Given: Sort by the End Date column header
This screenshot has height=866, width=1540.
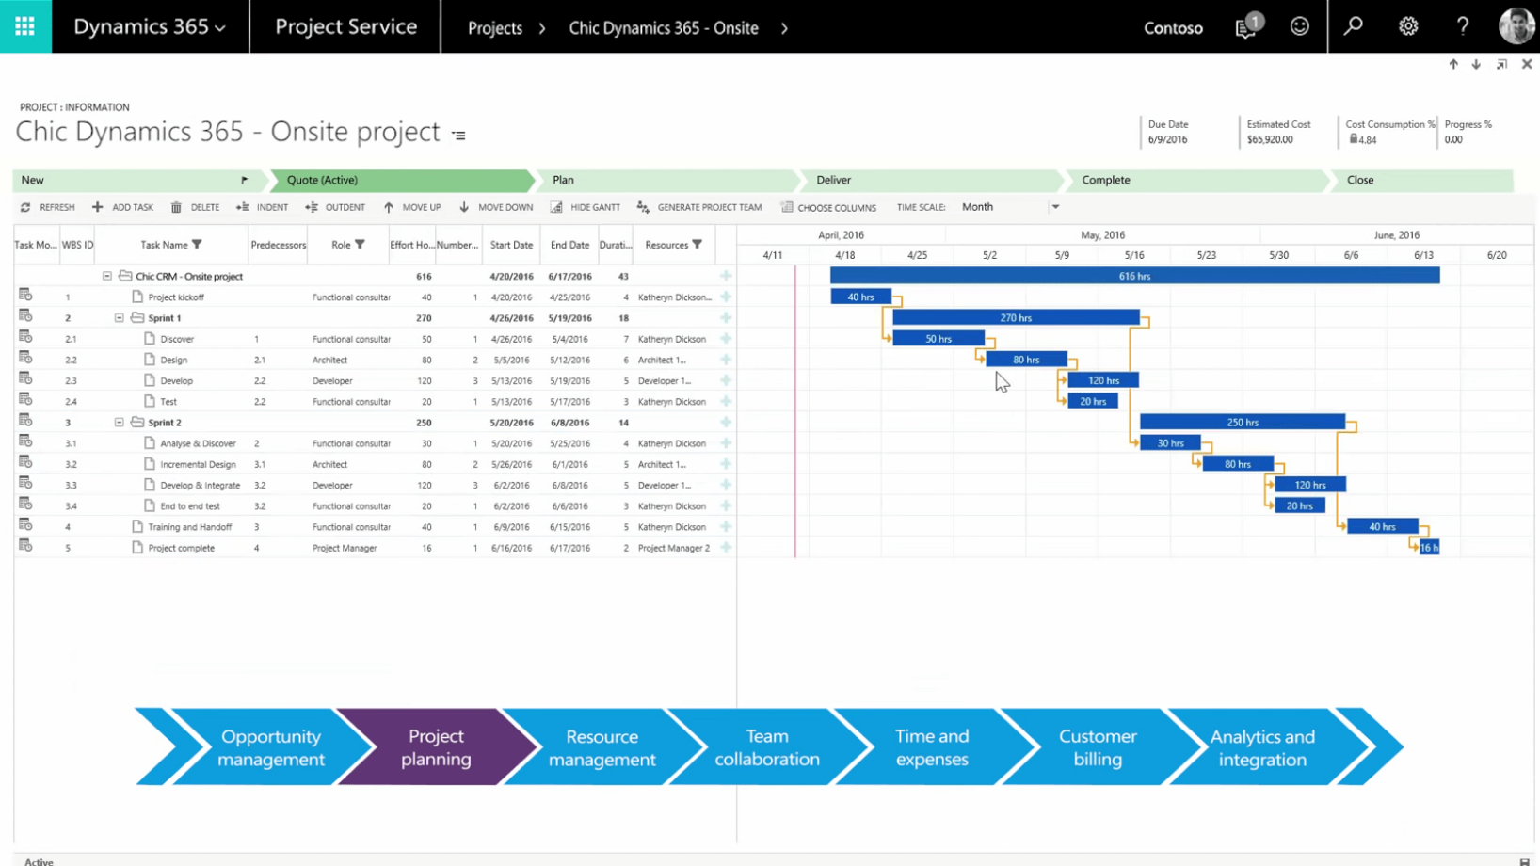Looking at the screenshot, I should (569, 245).
